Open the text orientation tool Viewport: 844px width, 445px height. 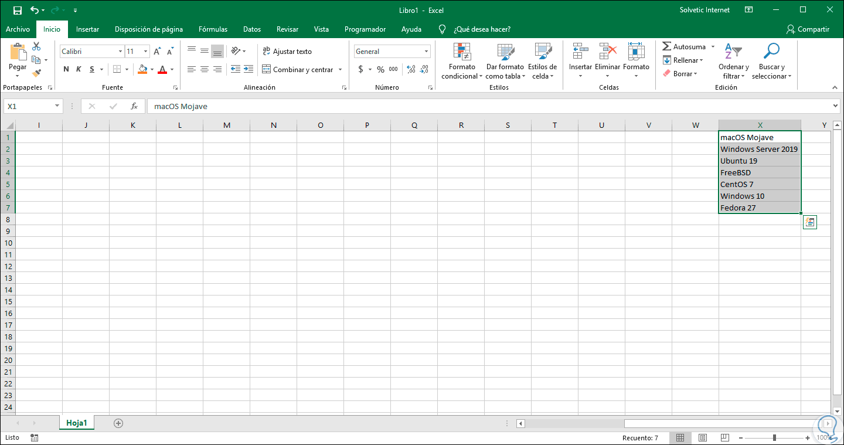click(236, 51)
